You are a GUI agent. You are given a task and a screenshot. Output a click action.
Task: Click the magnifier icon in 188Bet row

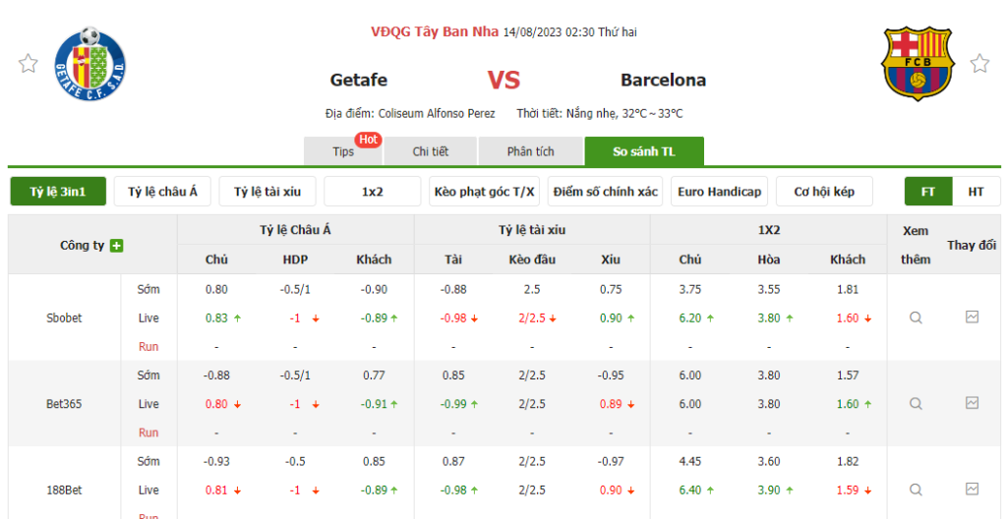tap(916, 490)
